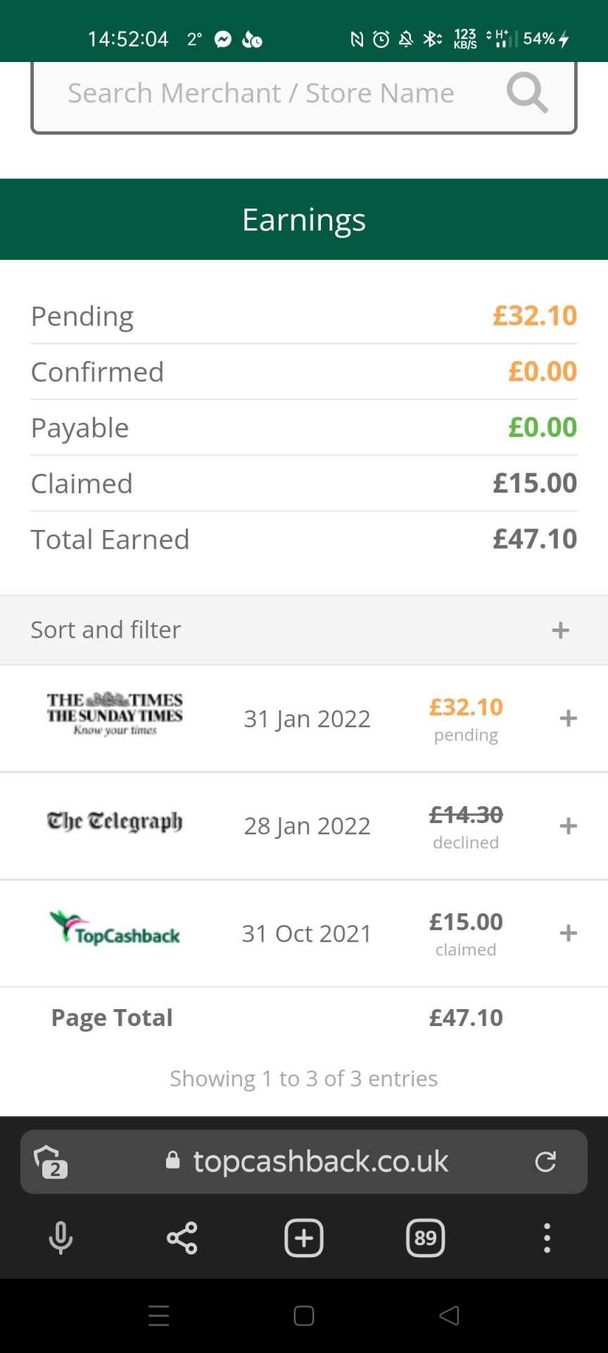The width and height of the screenshot is (608, 1353).
Task: Open the 89 tabs switcher
Action: point(426,1238)
